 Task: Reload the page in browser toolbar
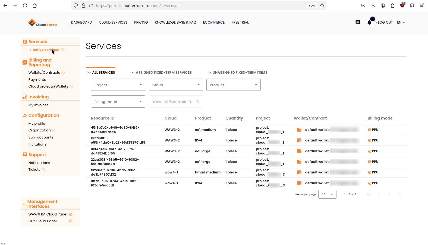click(25, 6)
